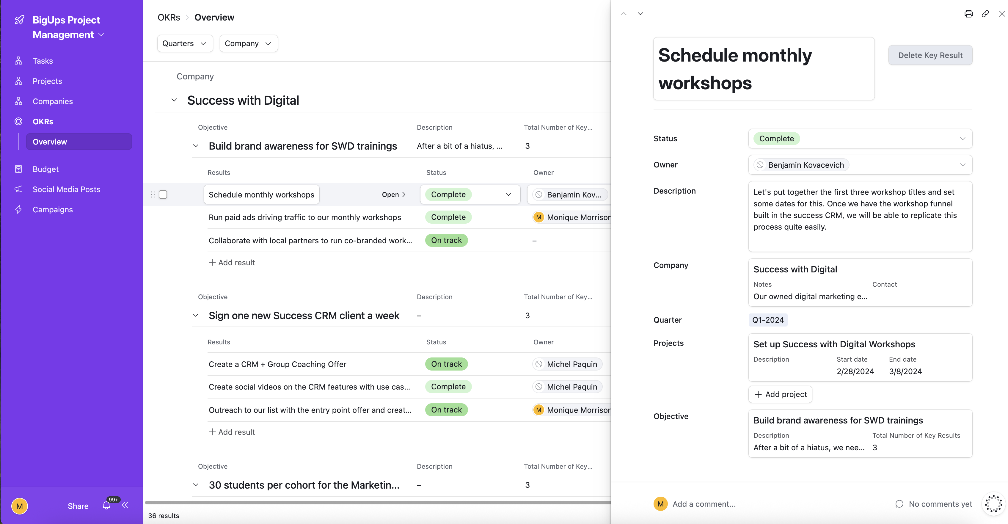Click the horizontal scrollbar under the table
Screen dimensions: 1008x524
378,503
